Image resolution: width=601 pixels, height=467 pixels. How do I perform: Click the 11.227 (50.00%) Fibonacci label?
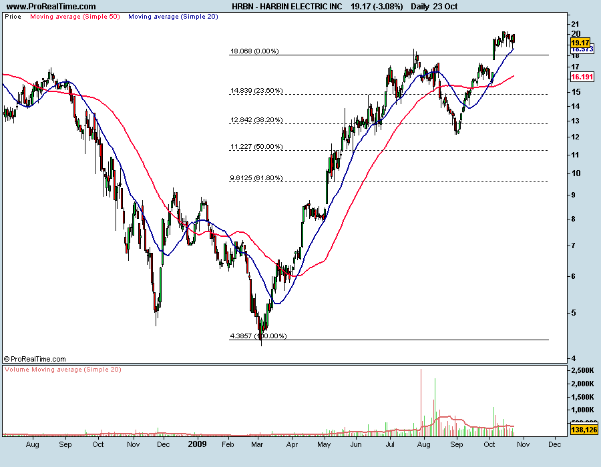coord(256,146)
